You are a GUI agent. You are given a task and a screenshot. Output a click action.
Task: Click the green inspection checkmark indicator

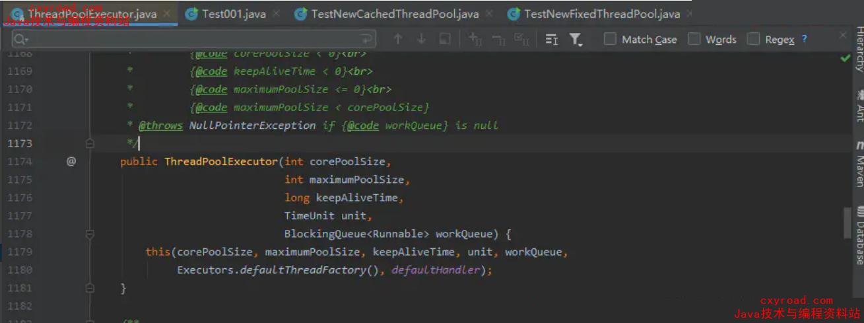click(x=845, y=58)
